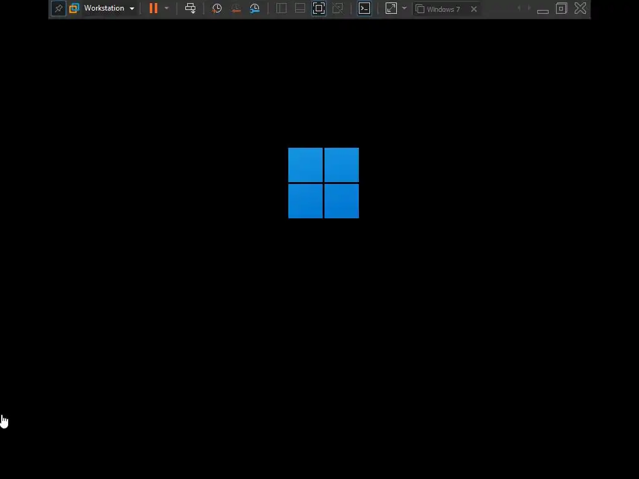This screenshot has height=479, width=639.
Task: Send Ctrl+Alt+Del to the guest
Action: 190,8
